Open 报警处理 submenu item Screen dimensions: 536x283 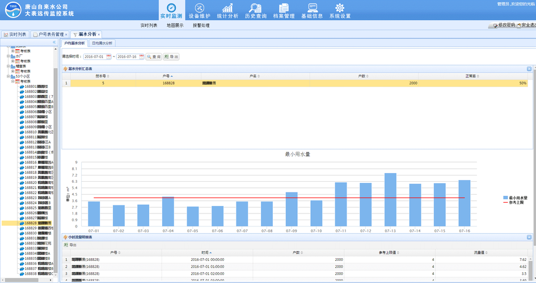[x=201, y=25]
